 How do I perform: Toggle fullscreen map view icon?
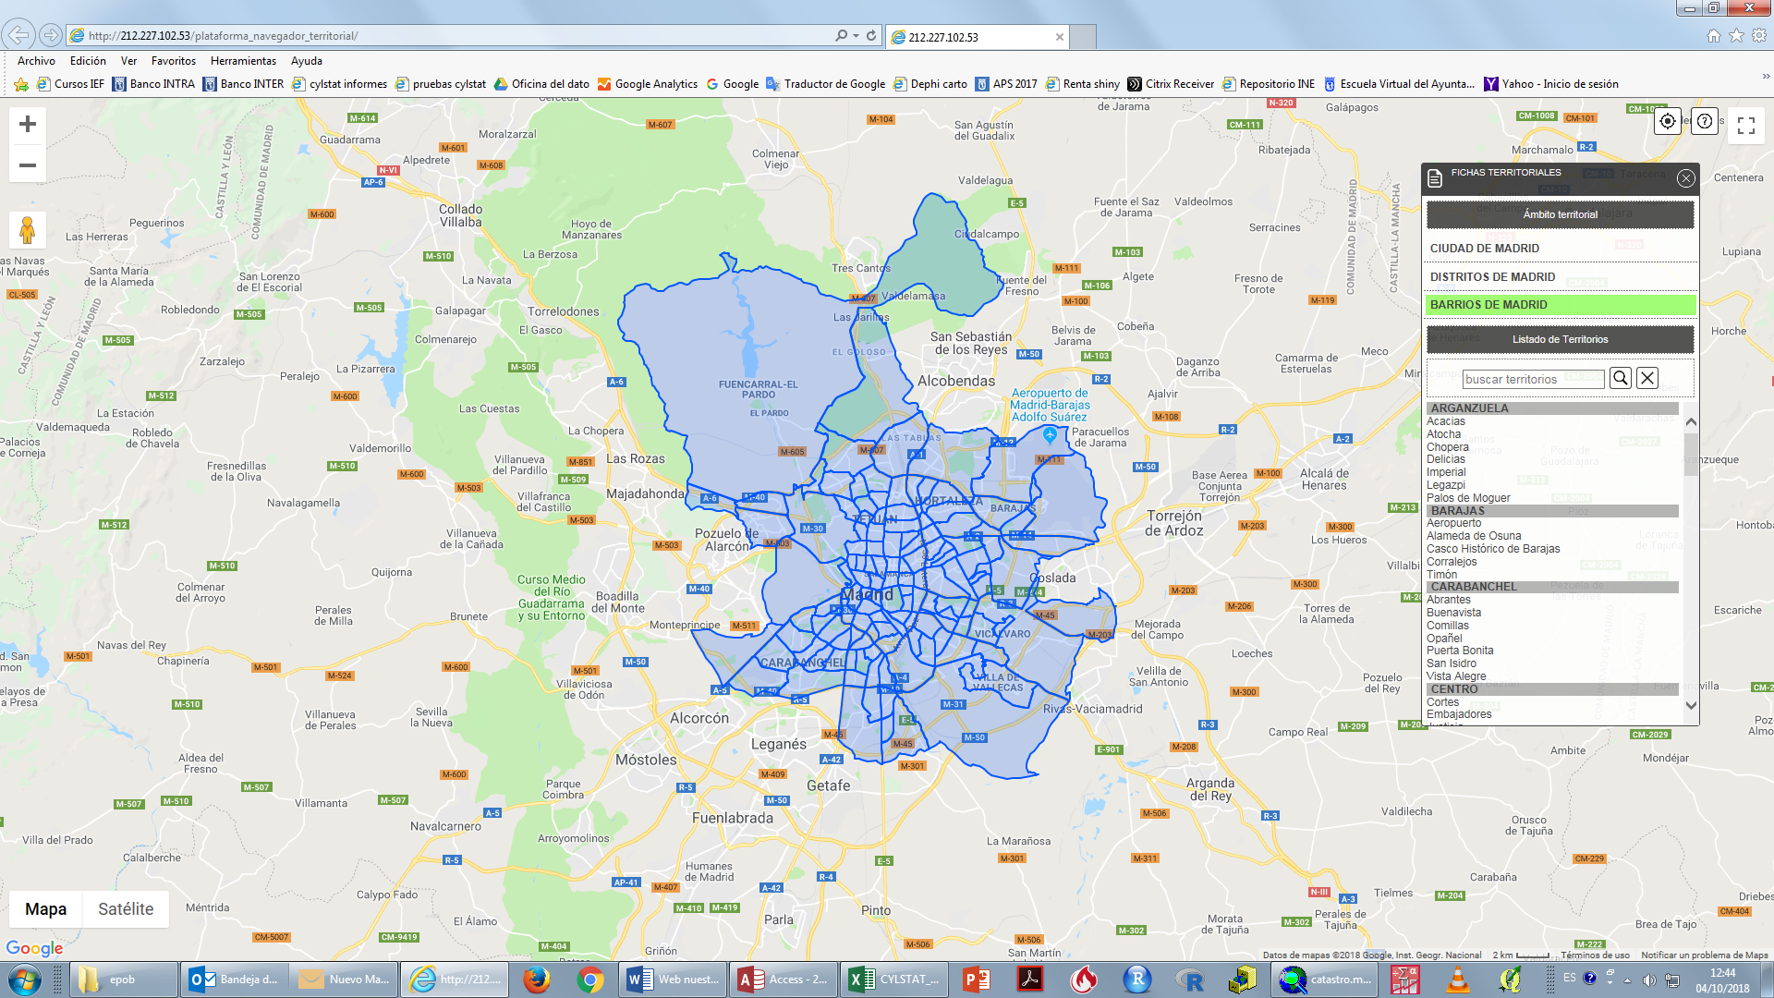[1745, 126]
